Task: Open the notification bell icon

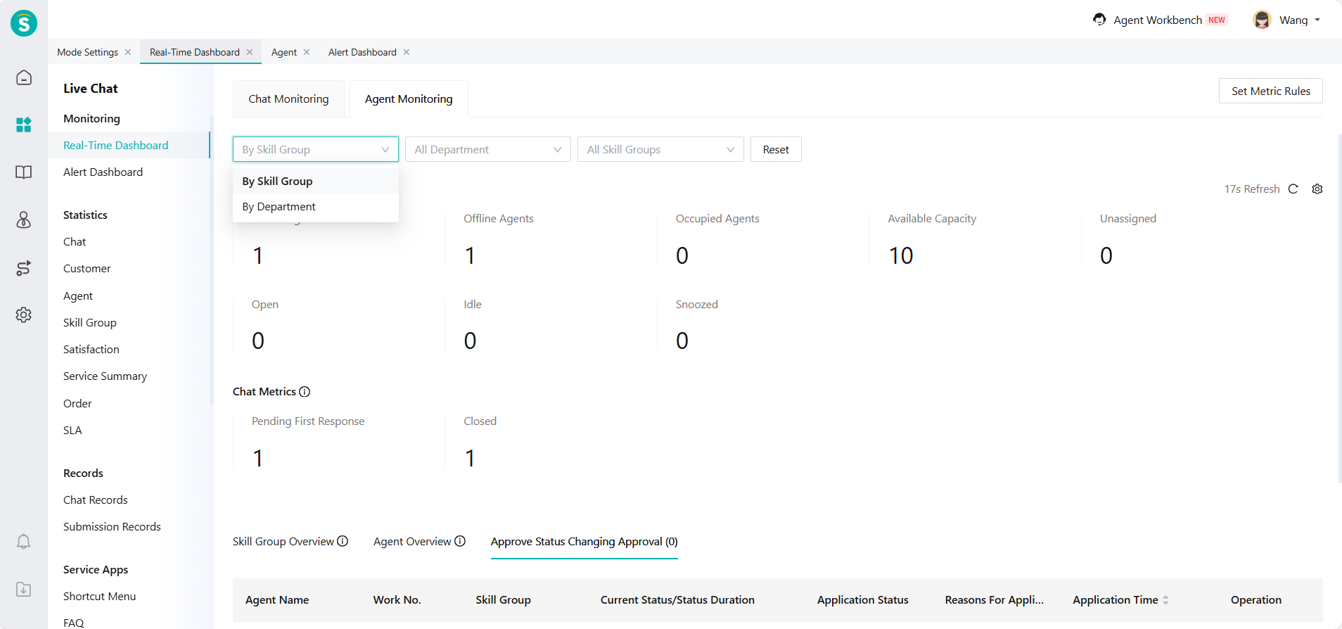Action: [24, 541]
